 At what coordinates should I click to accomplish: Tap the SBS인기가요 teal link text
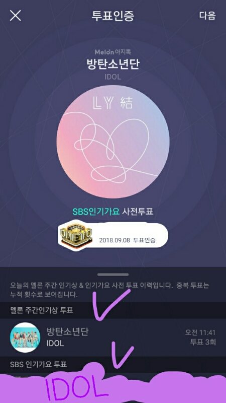[x=96, y=212]
